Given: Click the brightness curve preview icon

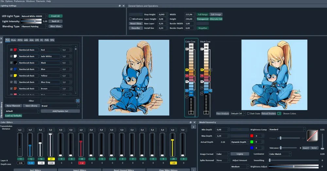Looking at the screenshot, I should coord(312,135).
